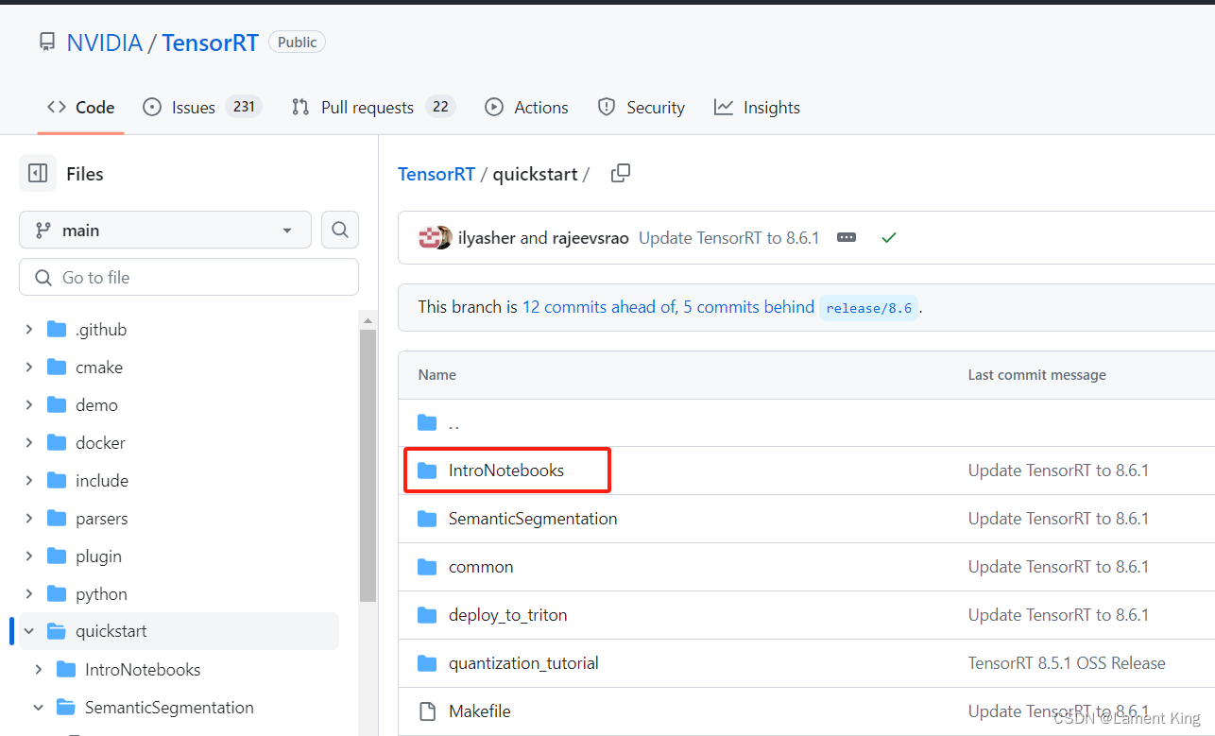
Task: Open the Insights tab
Action: pyautogui.click(x=758, y=108)
